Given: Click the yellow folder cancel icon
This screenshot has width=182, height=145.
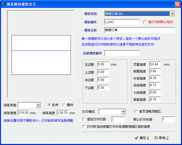Looking at the screenshot, I should 156,138.
